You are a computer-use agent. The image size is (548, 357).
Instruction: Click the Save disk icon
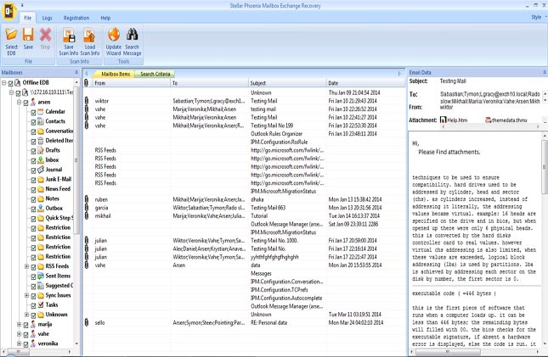pos(28,35)
